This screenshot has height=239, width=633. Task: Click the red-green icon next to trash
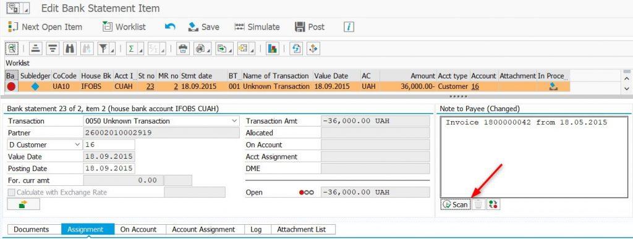click(x=493, y=204)
